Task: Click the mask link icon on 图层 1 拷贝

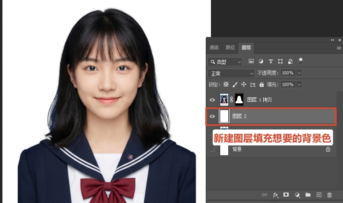Action: click(x=231, y=100)
